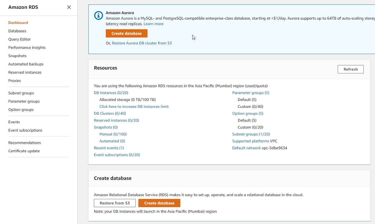Open the Query Editor
This screenshot has width=375, height=224.
[x=19, y=39]
